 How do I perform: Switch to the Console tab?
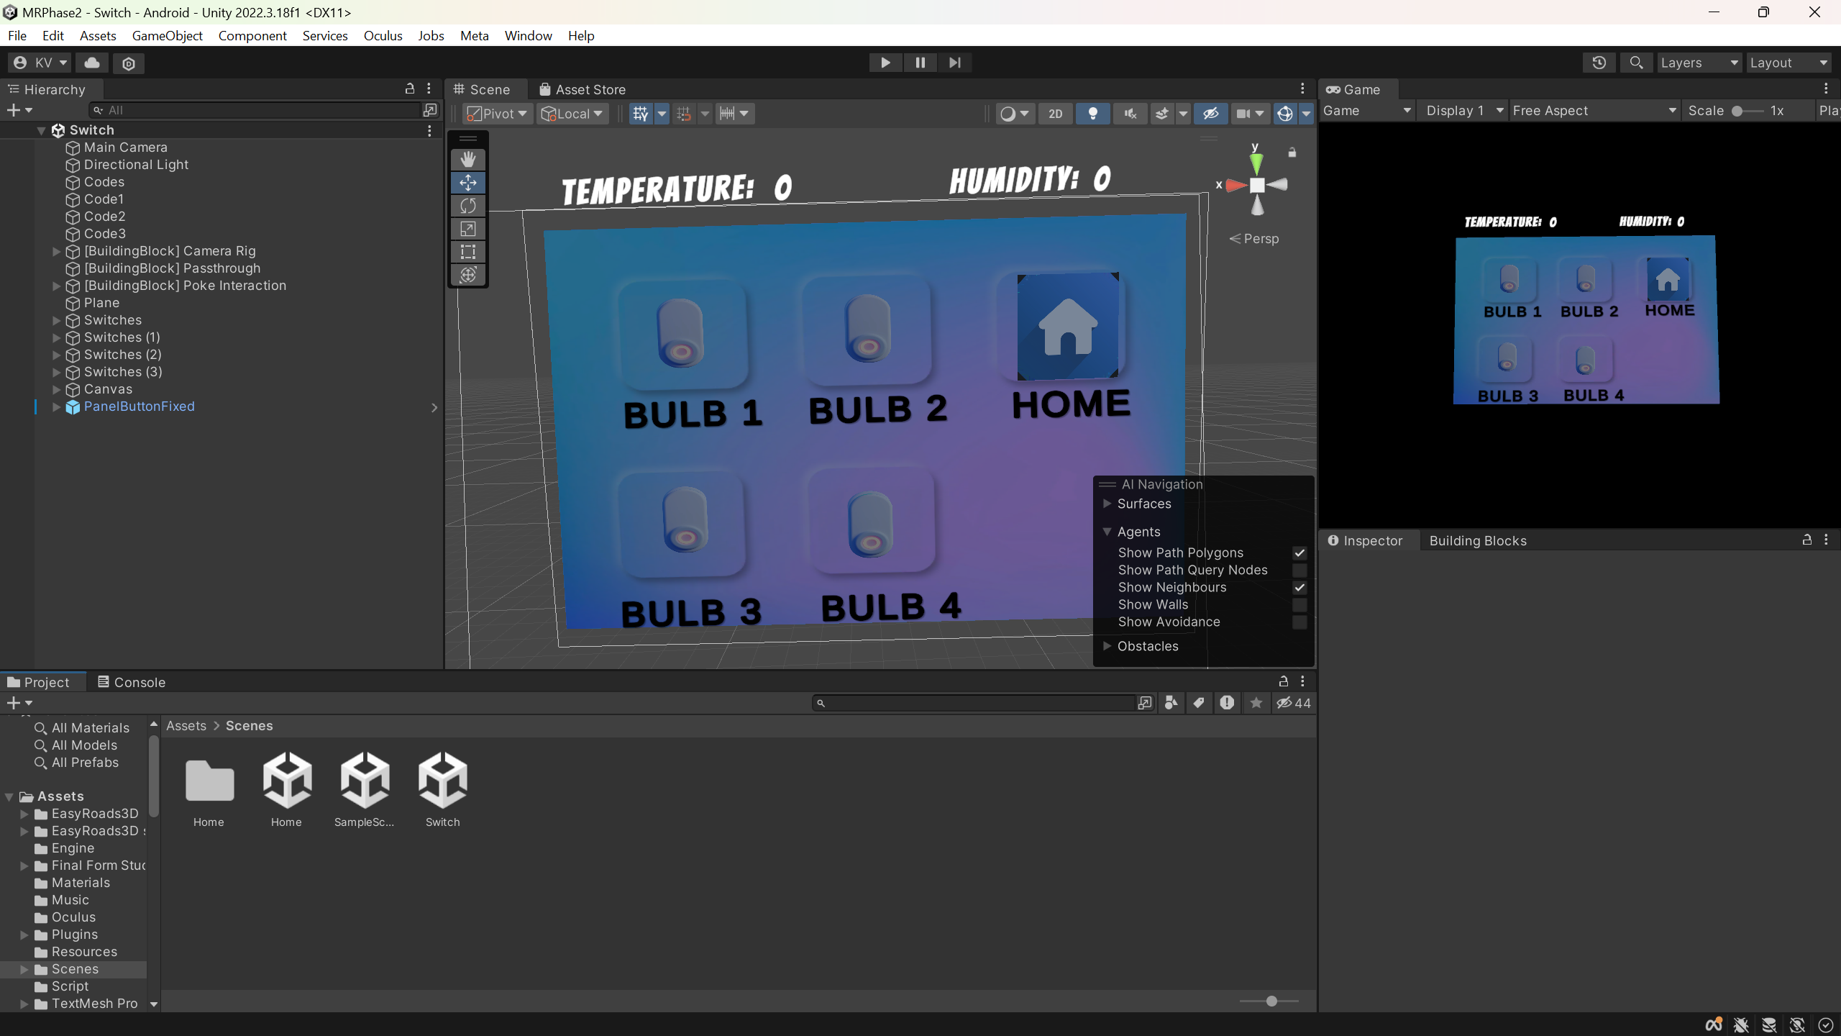132,682
